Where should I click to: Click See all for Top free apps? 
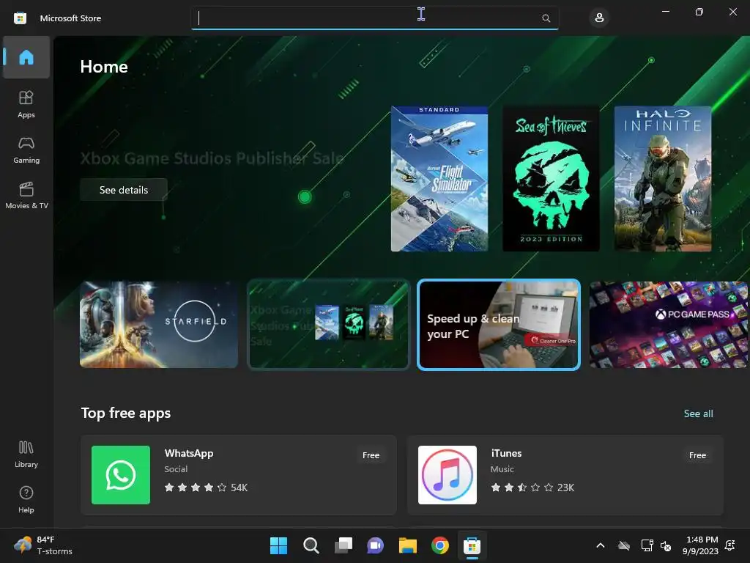698,413
